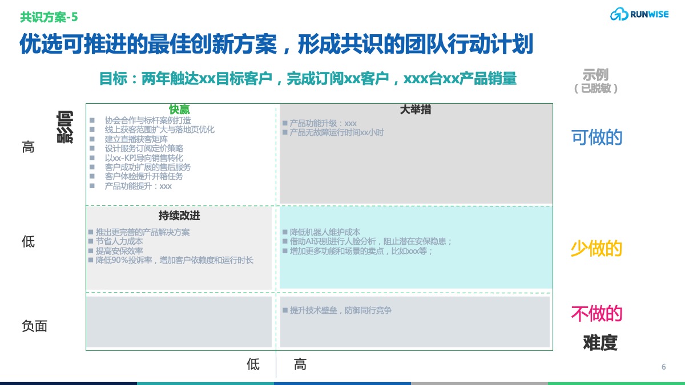Click bullet 产品功能提升：xxx
685x385 pixels.
138,186
